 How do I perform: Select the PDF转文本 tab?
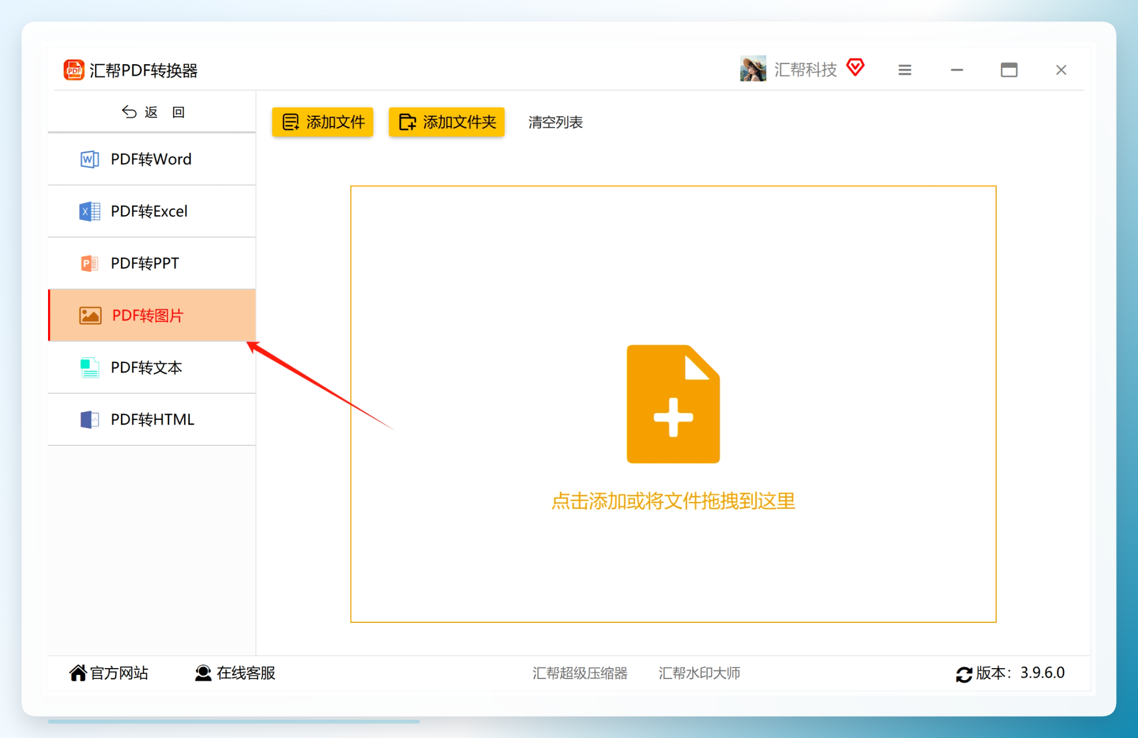click(152, 367)
